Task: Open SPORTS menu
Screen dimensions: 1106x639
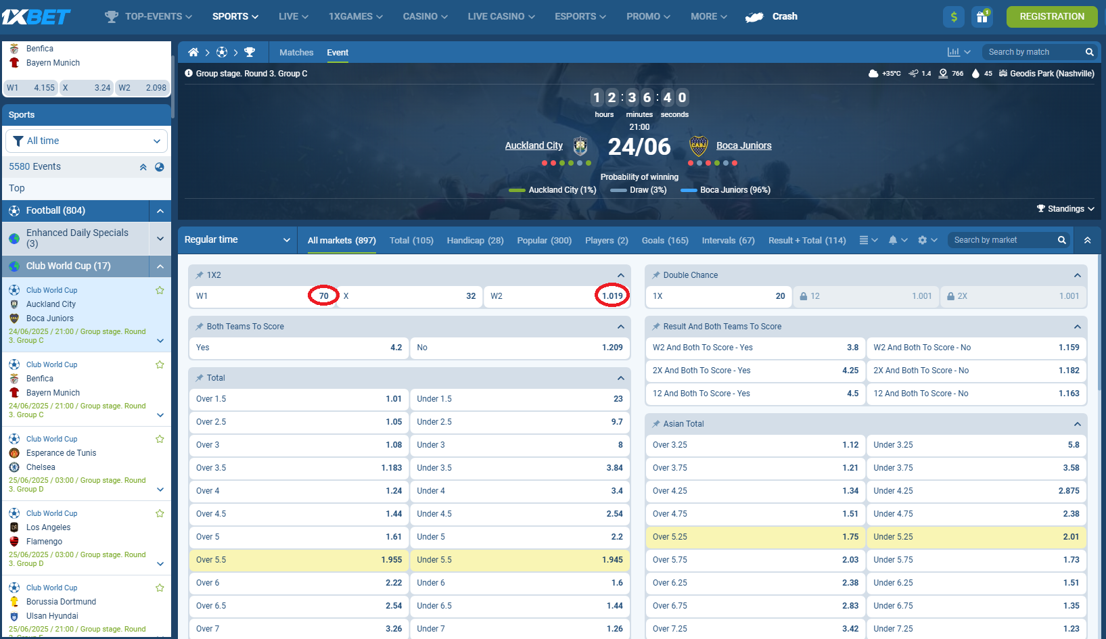Action: (x=235, y=16)
